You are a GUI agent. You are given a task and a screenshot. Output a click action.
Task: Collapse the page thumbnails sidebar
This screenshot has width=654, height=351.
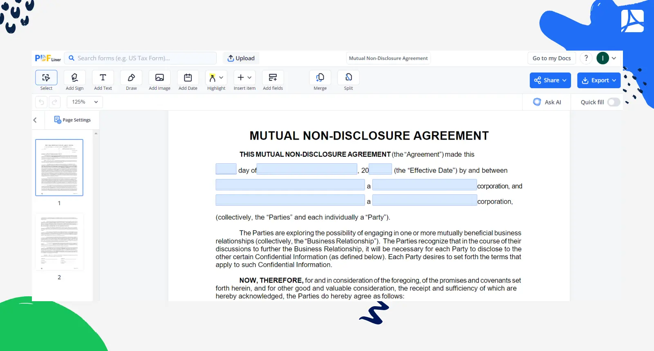35,120
